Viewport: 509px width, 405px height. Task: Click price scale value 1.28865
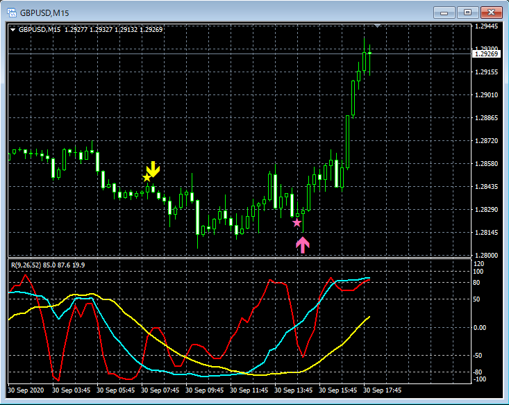(x=486, y=118)
